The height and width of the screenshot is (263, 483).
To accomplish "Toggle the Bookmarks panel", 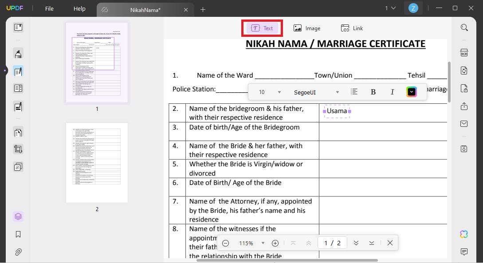I will click(x=18, y=234).
